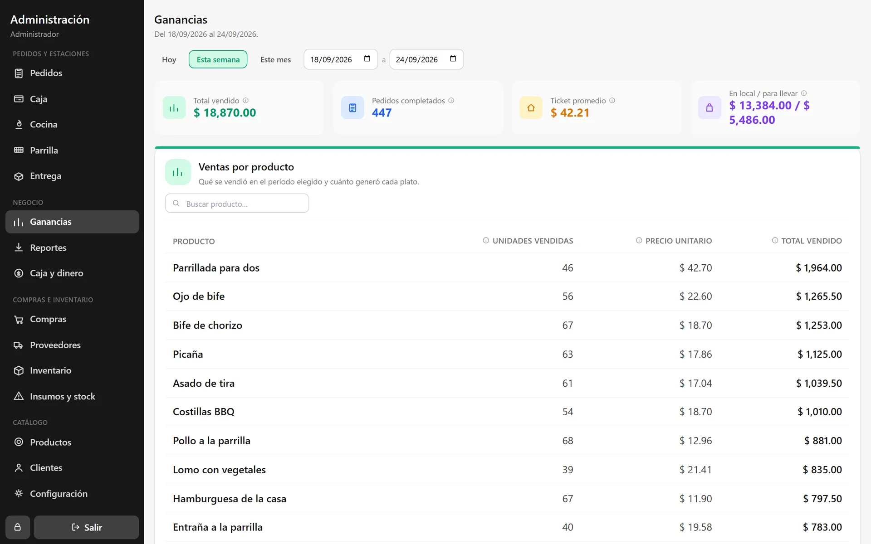Click the lock icon button beside Salir
The image size is (871, 544).
pyautogui.click(x=18, y=527)
